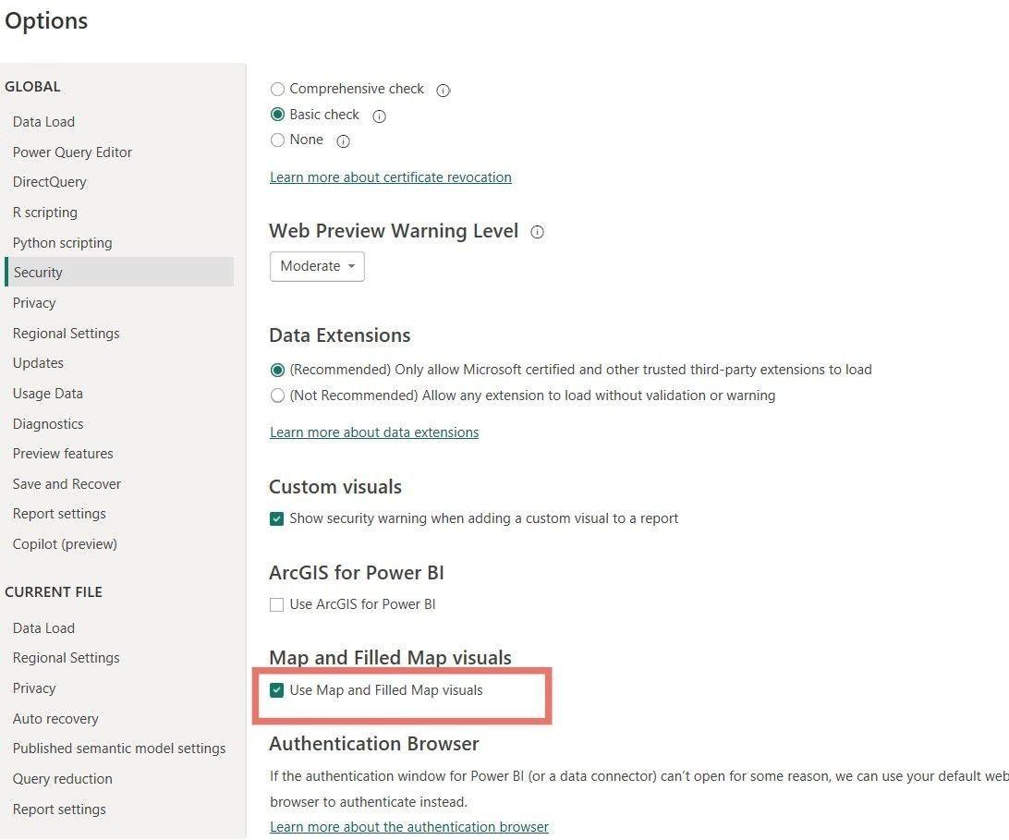This screenshot has width=1009, height=840.
Task: Open Global Regional Settings page
Action: (x=67, y=334)
